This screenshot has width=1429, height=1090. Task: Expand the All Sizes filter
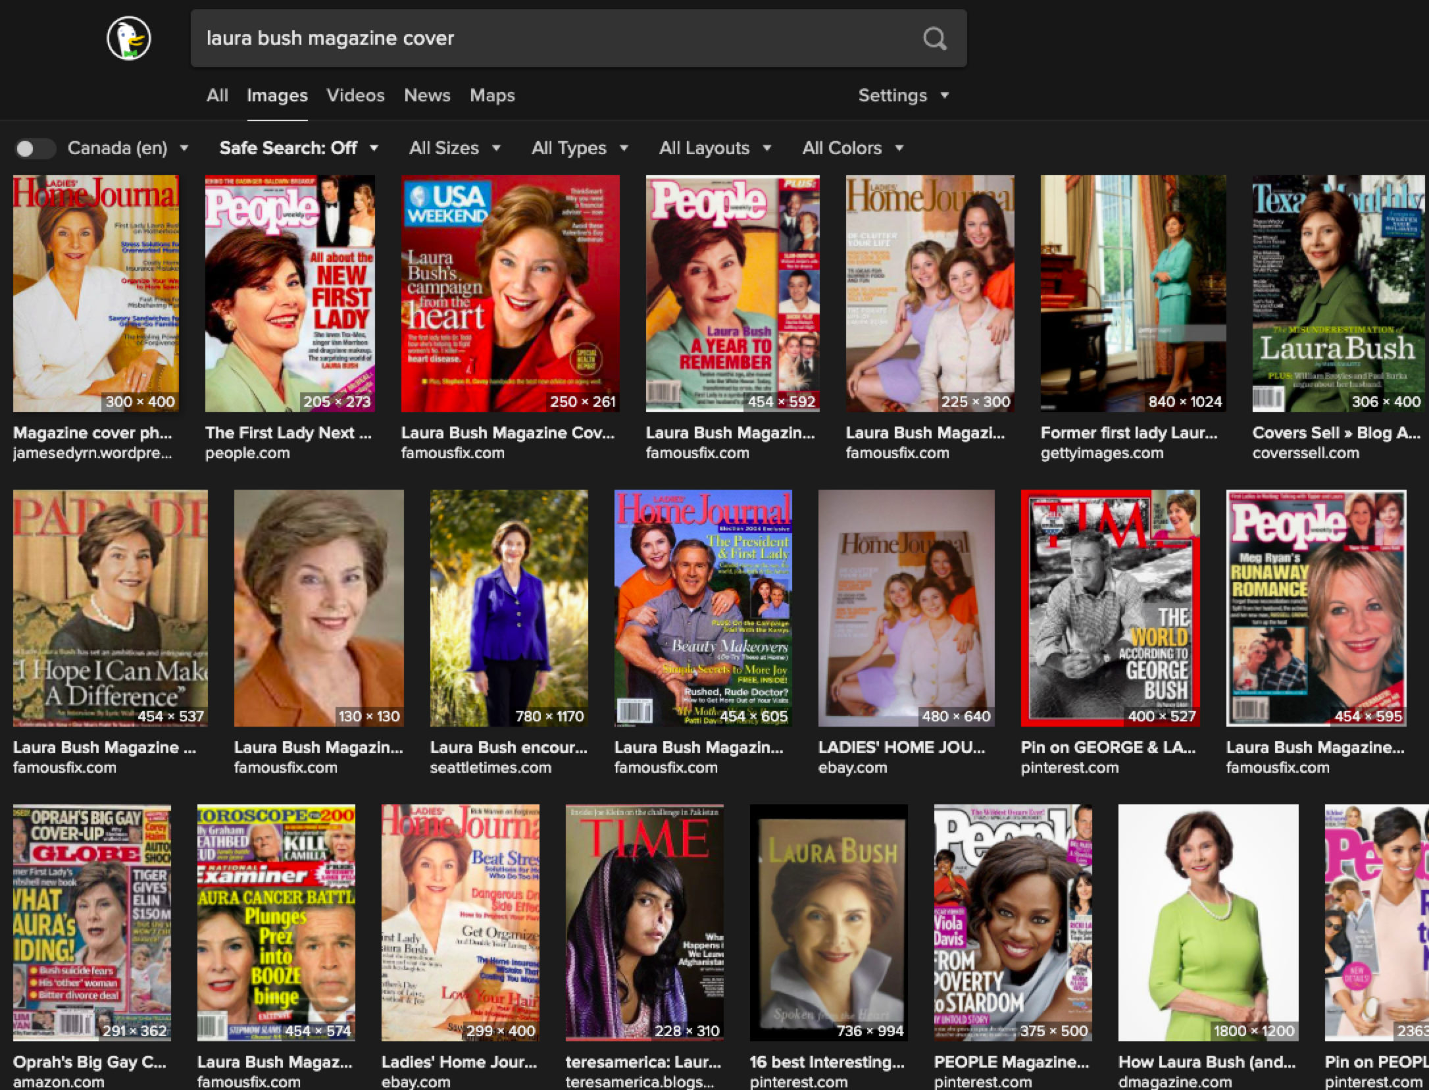[455, 148]
